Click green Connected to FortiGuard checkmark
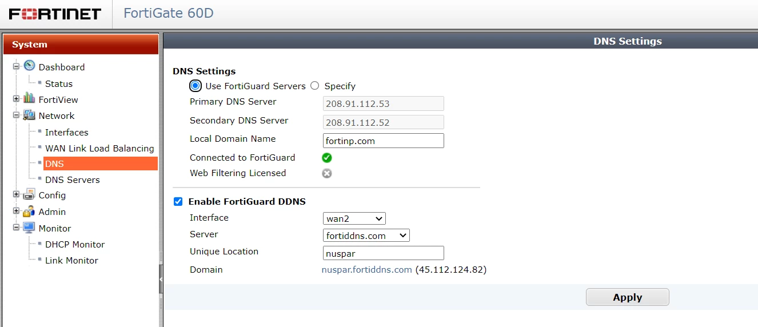This screenshot has height=327, width=758. (327, 158)
